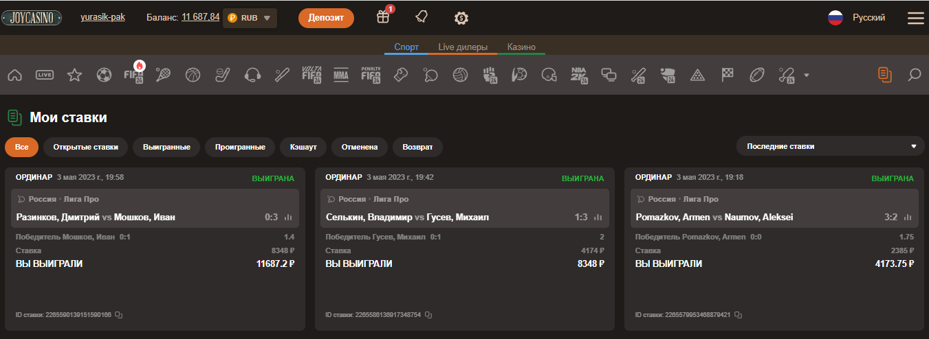Screen dimensions: 929x339
Task: Switch to the Казино tab
Action: (x=521, y=47)
